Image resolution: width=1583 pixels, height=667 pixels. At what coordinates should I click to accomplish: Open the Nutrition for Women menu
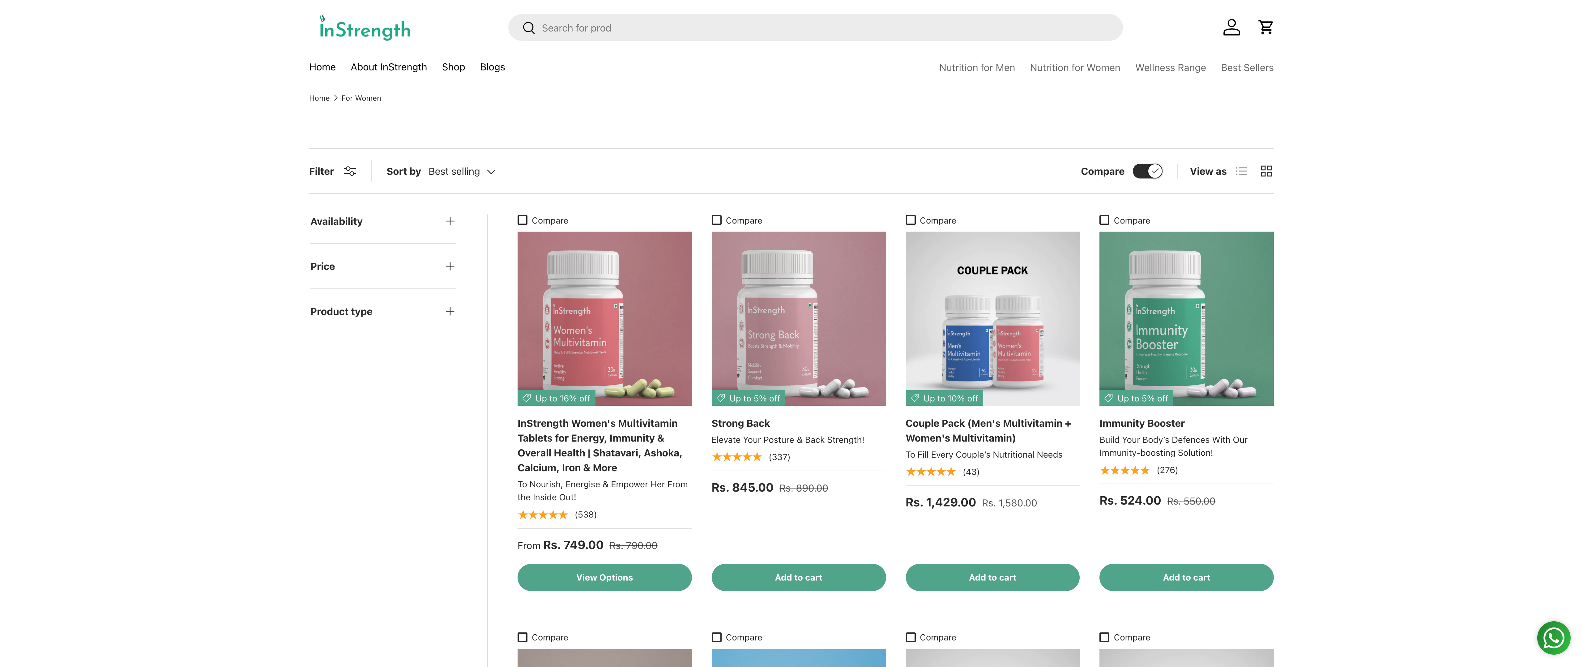[1075, 68]
